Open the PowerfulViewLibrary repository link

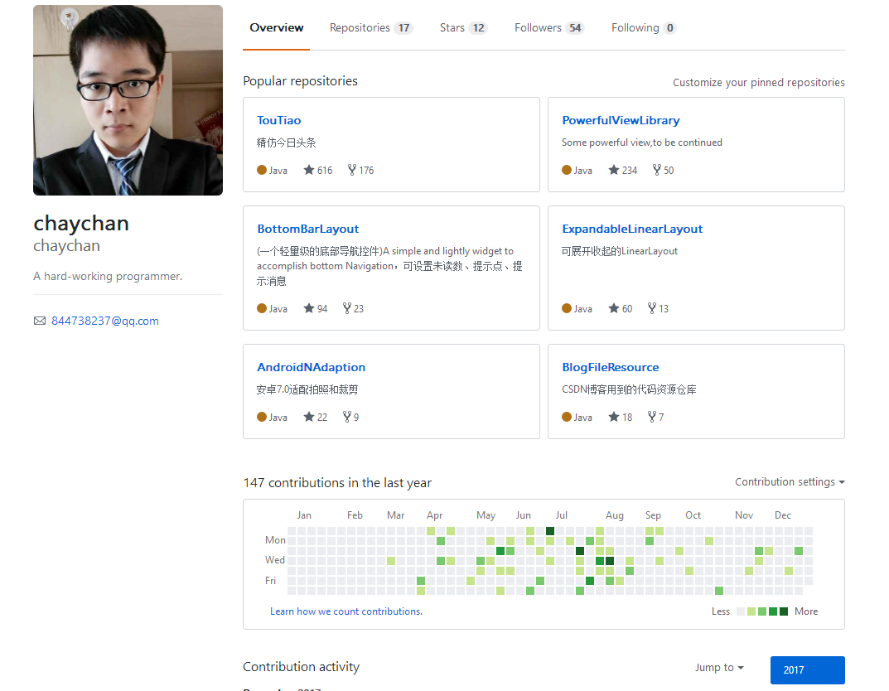tap(621, 120)
